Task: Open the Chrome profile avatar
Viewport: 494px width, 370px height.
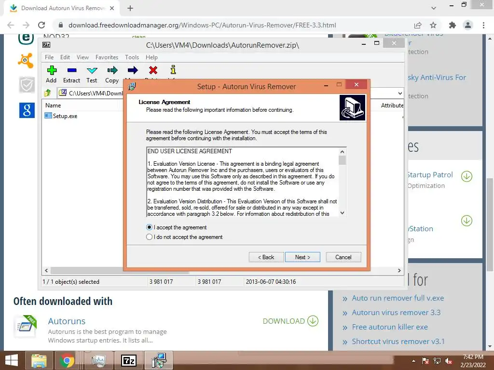Action: point(468,25)
